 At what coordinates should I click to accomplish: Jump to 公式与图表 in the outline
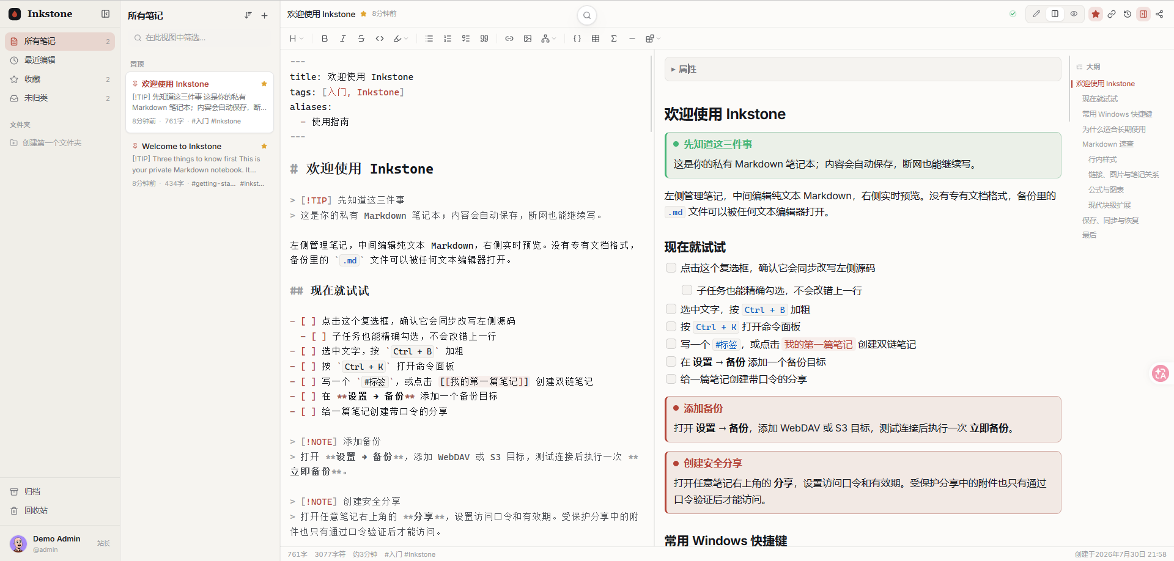(x=1106, y=189)
